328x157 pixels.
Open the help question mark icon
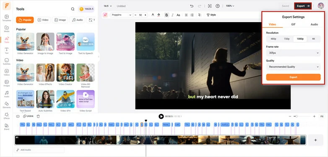218,6
